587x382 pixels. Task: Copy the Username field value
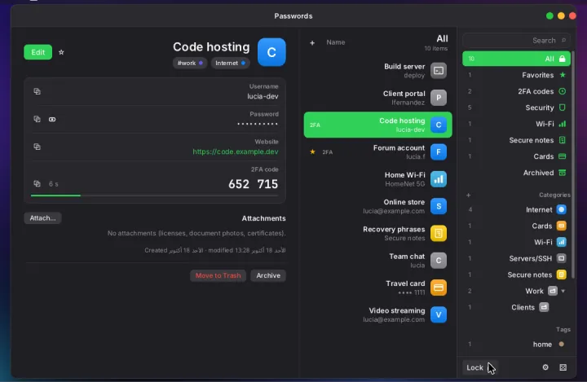(x=37, y=91)
